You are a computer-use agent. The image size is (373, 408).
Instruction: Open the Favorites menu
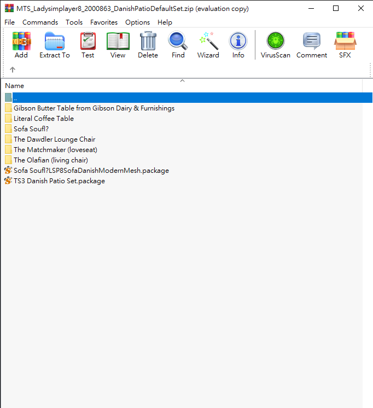(104, 22)
